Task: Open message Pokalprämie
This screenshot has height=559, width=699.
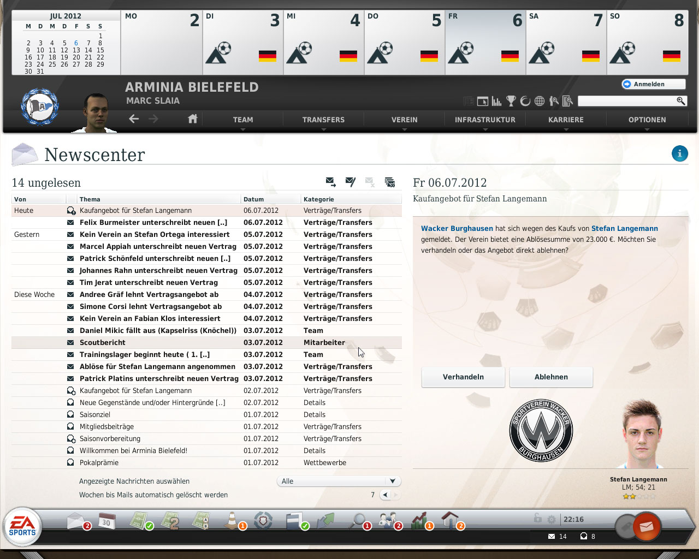Action: [x=206, y=462]
